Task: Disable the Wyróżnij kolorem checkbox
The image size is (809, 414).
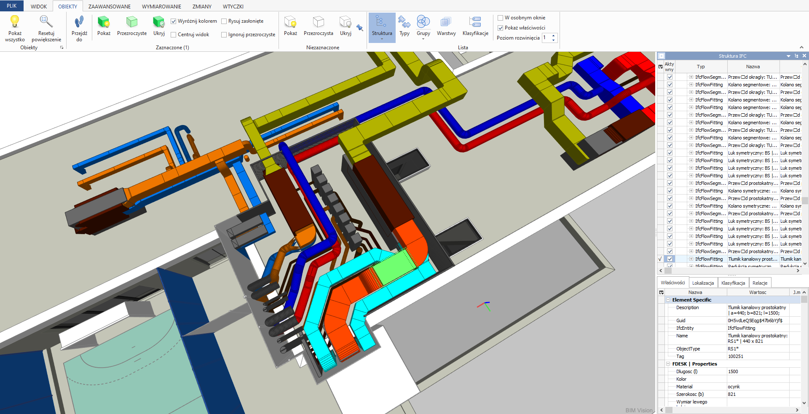Action: point(174,21)
